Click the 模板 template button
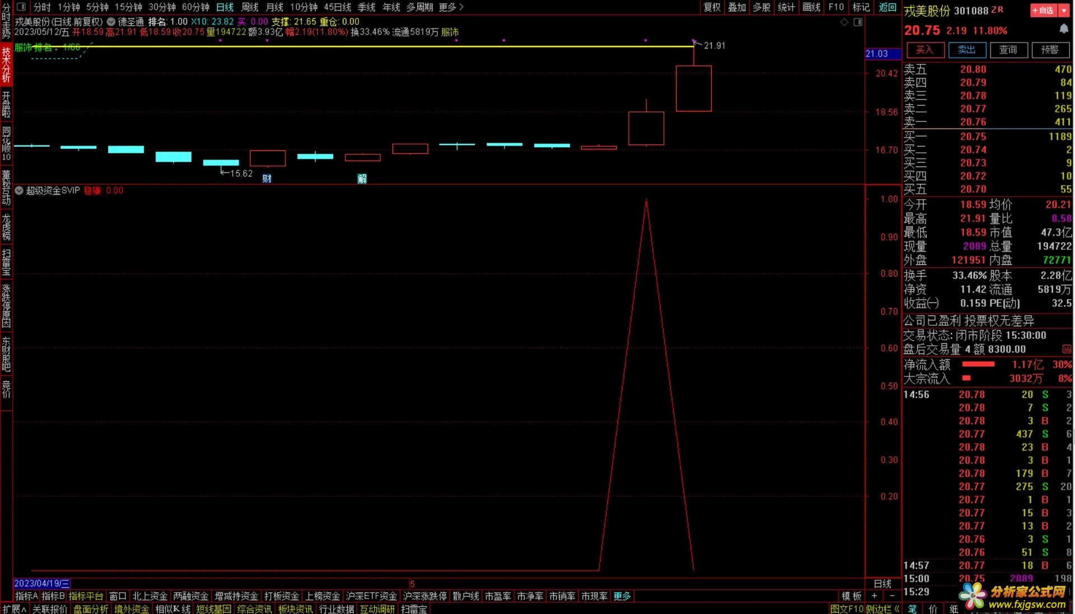 [x=852, y=596]
